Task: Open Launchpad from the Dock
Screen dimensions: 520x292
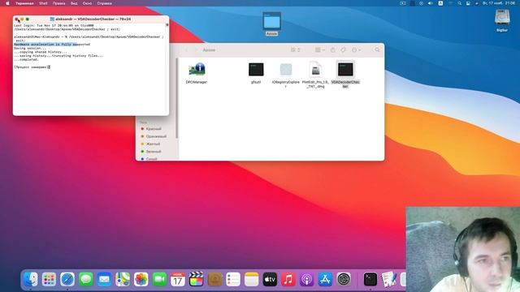Action: (x=49, y=279)
